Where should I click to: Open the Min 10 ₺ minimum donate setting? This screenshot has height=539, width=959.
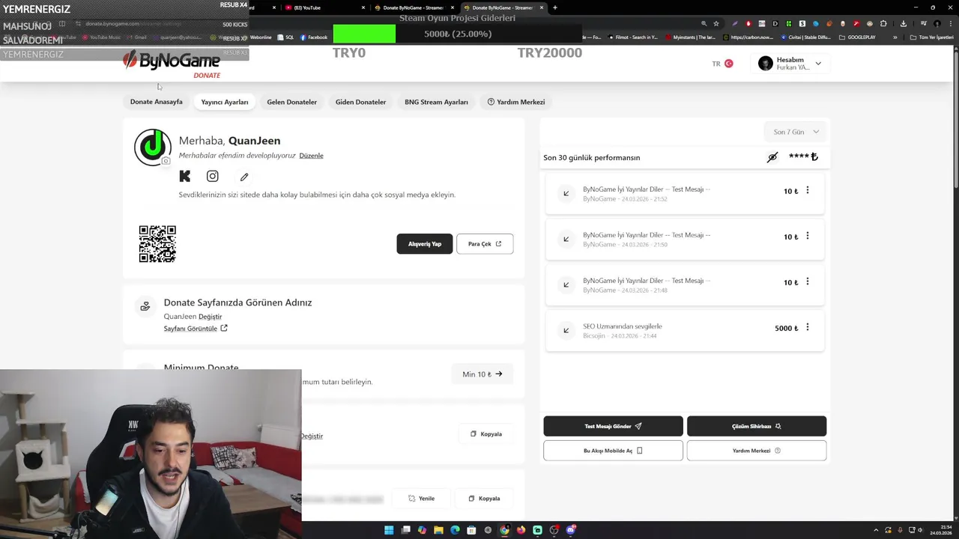[482, 374]
